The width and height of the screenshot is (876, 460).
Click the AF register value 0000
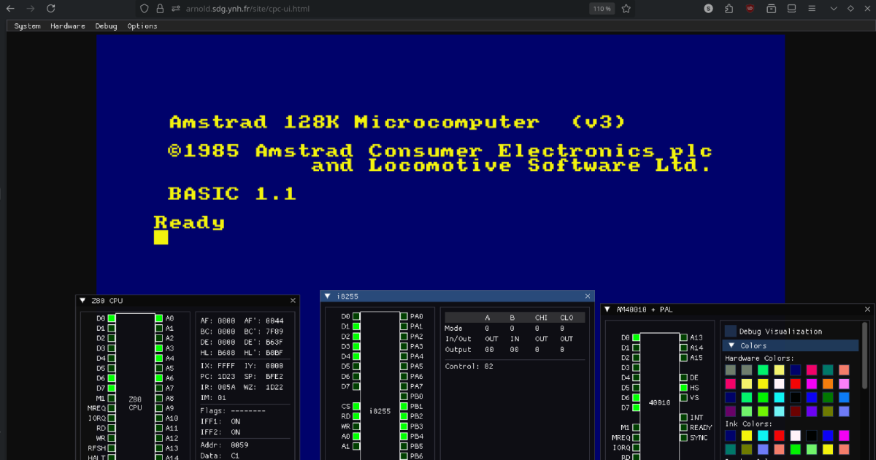[x=226, y=321]
